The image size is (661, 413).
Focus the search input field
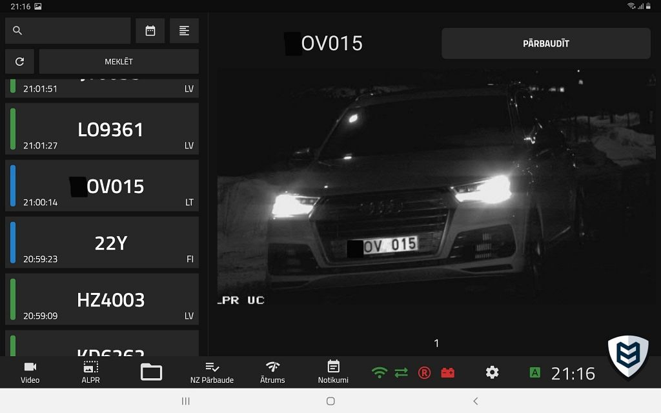[68, 31]
